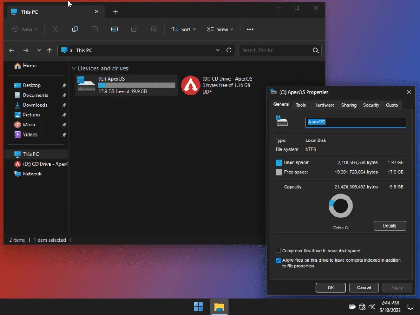Unpin Desktop using its pin icon
Image resolution: width=420 pixels, height=315 pixels.
click(x=64, y=85)
